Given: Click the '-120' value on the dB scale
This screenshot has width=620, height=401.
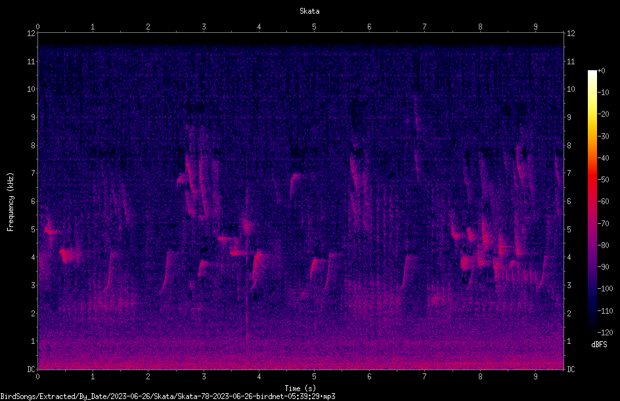Looking at the screenshot, I should [605, 332].
